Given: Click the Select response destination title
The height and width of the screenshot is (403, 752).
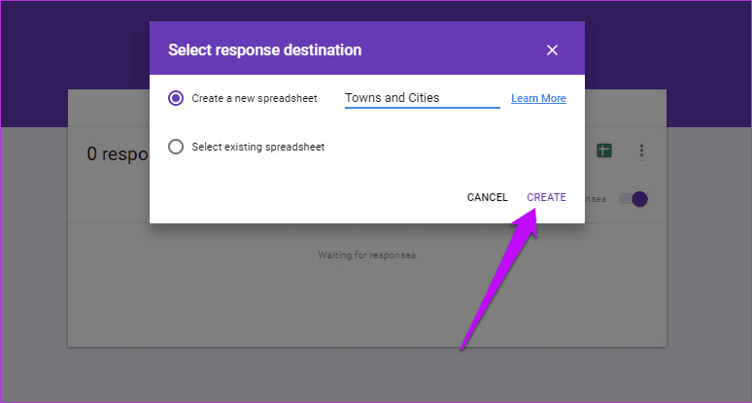Looking at the screenshot, I should [x=264, y=50].
